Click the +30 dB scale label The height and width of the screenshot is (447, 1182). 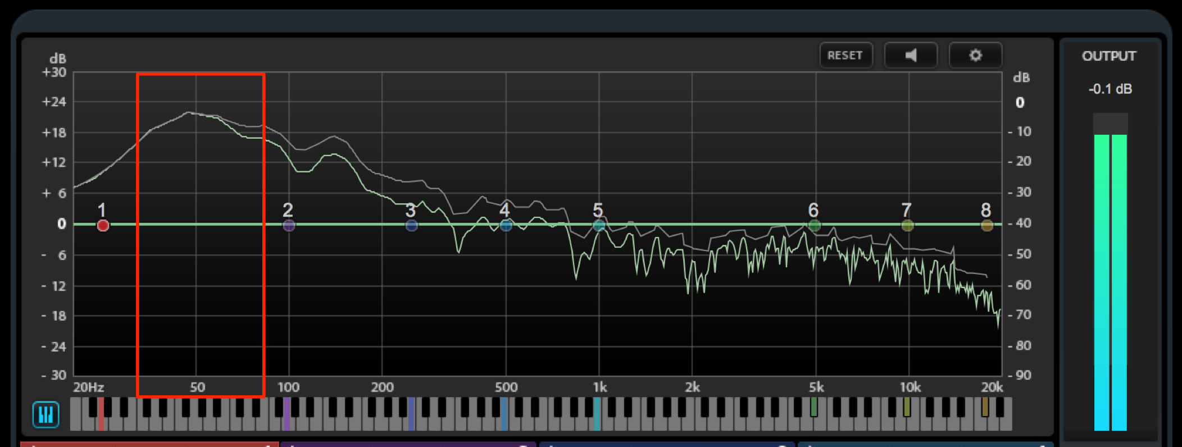pyautogui.click(x=54, y=72)
